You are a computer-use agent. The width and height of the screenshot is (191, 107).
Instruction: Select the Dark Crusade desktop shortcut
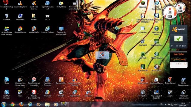coord(143,68)
